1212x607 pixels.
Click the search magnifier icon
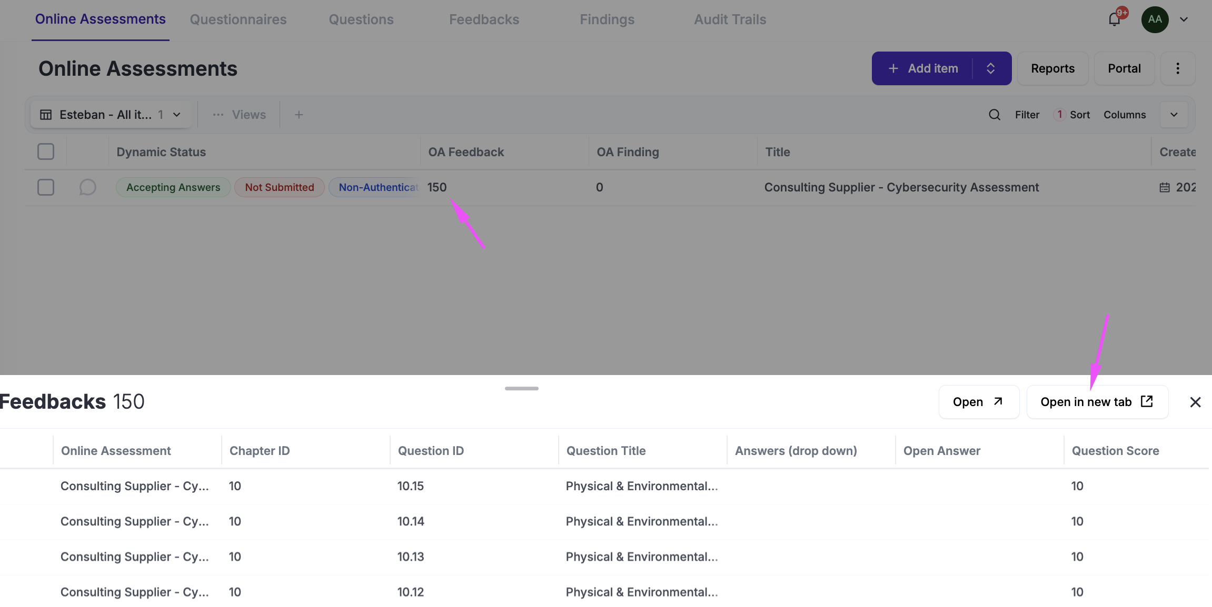tap(994, 115)
